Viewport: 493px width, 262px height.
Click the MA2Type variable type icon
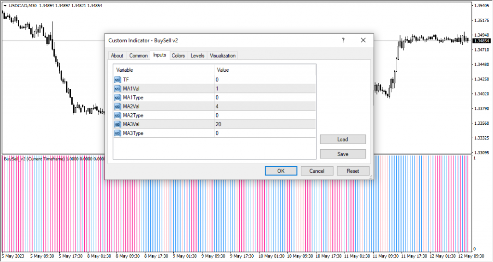coord(118,115)
